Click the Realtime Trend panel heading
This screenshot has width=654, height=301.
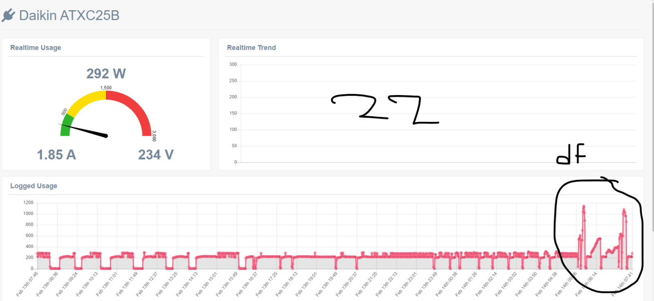tap(251, 48)
